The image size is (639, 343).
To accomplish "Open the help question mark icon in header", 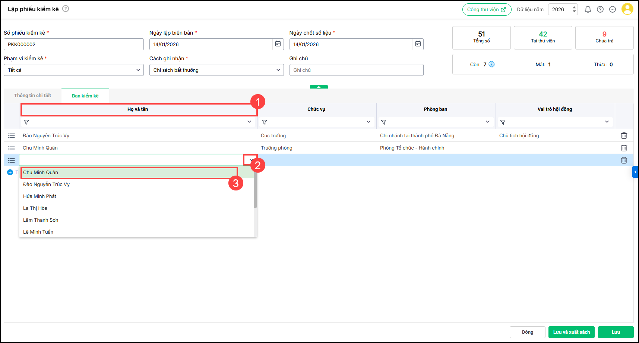I will 600,10.
